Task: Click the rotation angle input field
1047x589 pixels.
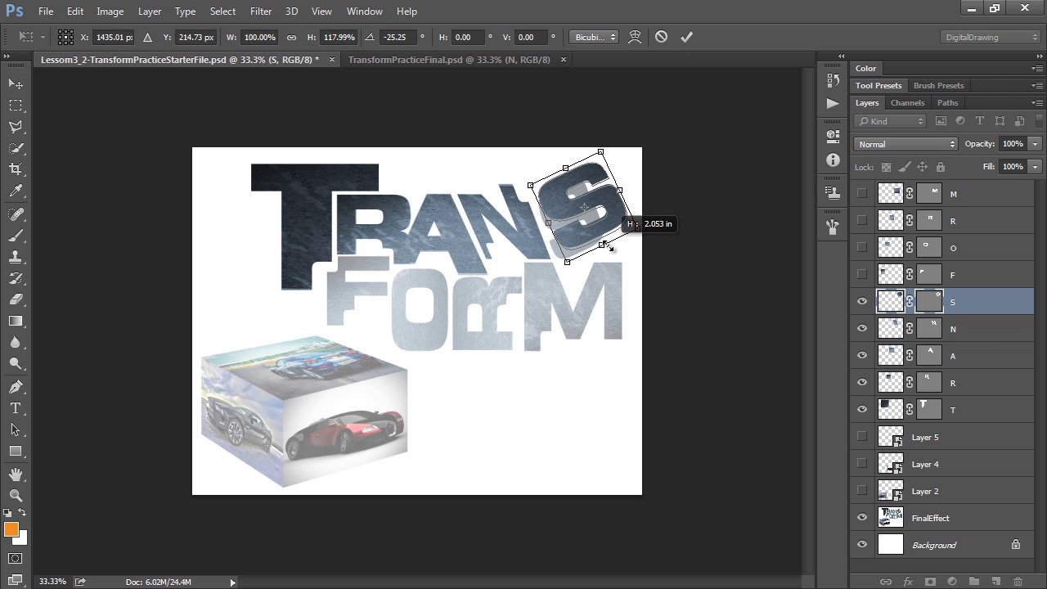Action: pyautogui.click(x=398, y=37)
